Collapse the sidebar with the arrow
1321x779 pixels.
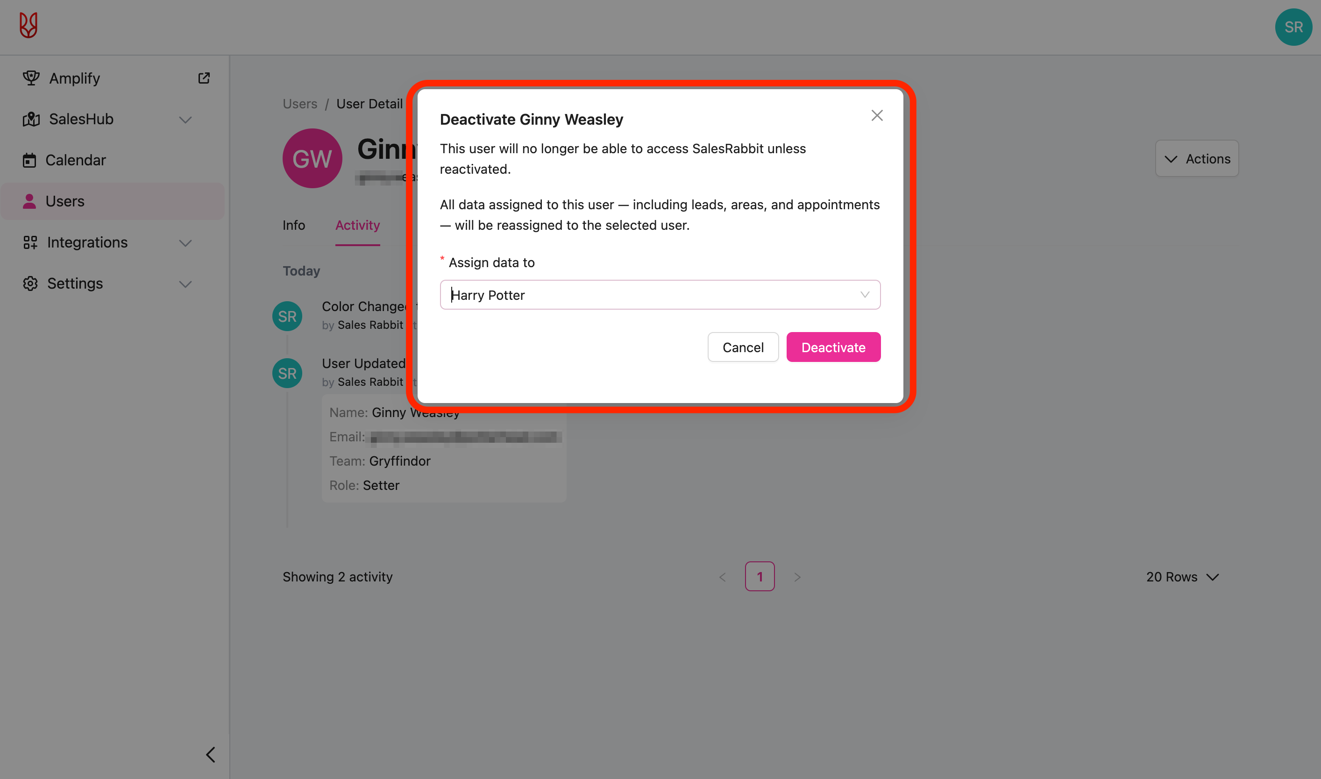[211, 754]
